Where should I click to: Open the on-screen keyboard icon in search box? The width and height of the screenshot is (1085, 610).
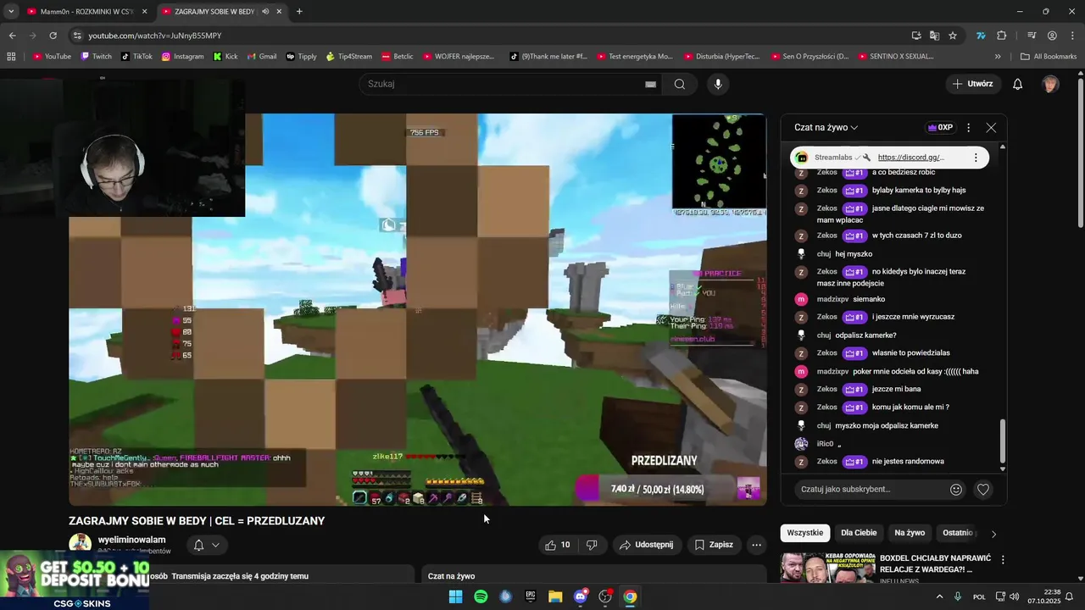coord(650,84)
